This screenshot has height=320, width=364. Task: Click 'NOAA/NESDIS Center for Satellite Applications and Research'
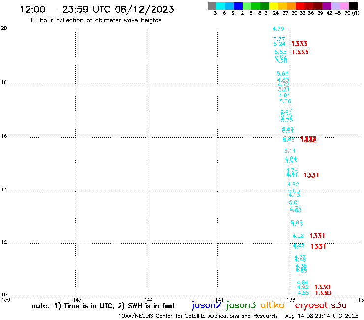click(198, 316)
